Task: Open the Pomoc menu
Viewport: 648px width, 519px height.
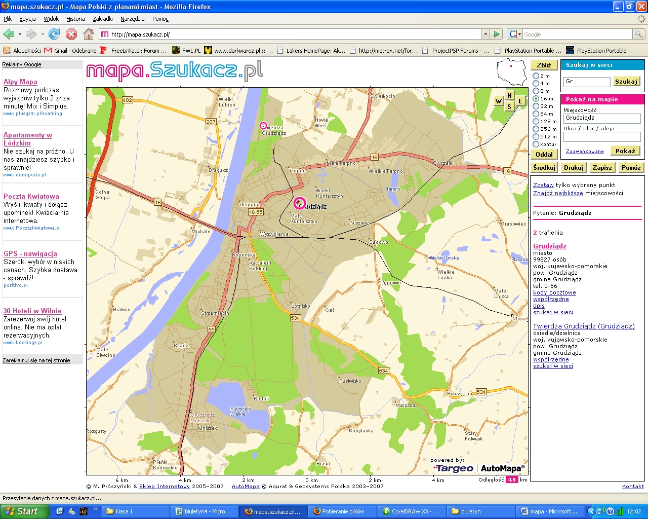Action: [x=160, y=19]
